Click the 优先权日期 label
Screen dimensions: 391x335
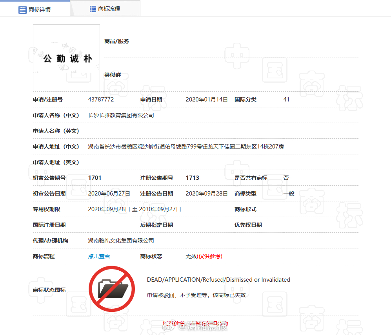[x=248, y=225]
